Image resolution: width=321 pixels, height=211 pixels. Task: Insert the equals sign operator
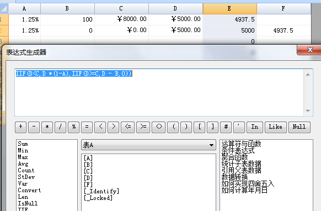(x=87, y=127)
